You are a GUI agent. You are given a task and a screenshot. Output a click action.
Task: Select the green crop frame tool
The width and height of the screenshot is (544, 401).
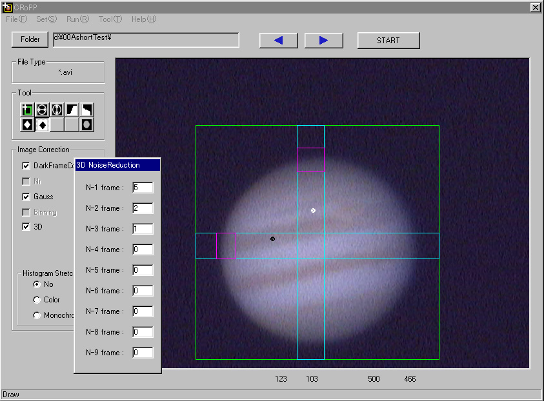27,110
